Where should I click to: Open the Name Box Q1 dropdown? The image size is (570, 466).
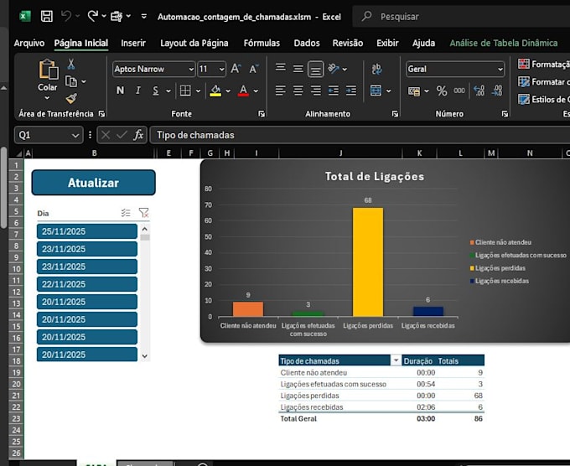[x=75, y=136]
